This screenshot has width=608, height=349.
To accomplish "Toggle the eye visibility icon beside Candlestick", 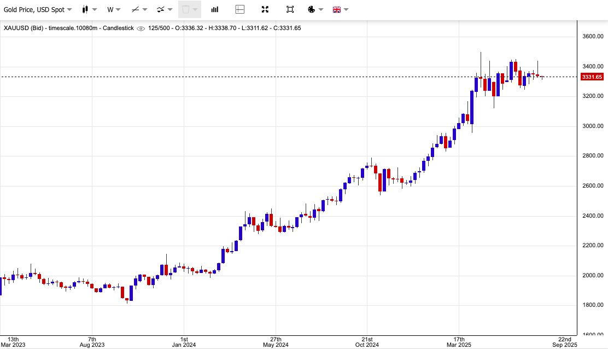I will tap(141, 28).
